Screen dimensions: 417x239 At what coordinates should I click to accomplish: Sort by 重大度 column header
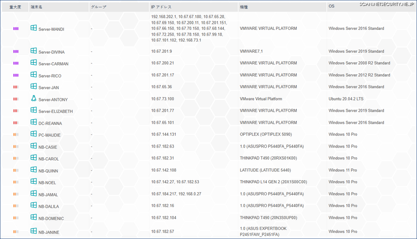[15, 7]
